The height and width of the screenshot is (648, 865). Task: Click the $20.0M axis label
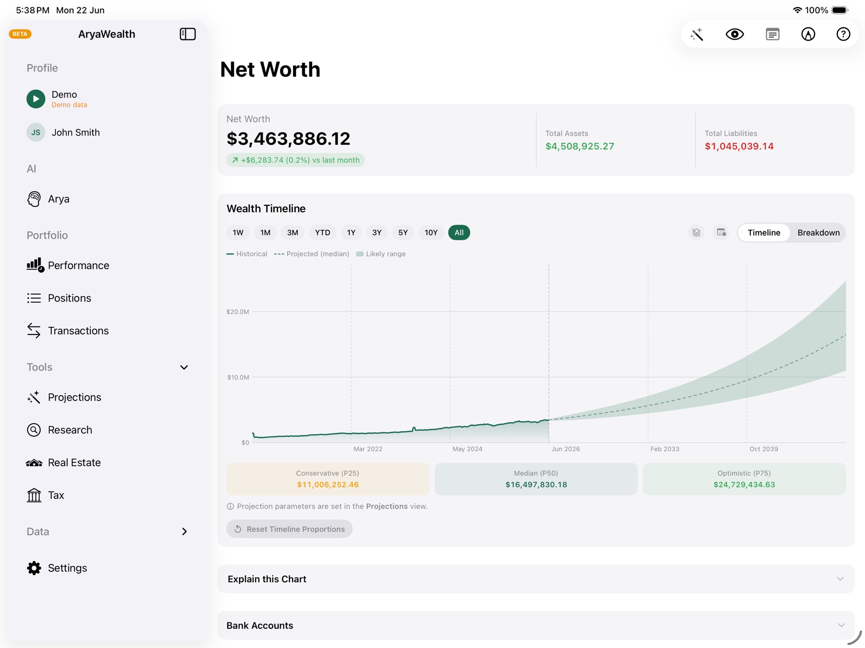tap(238, 312)
